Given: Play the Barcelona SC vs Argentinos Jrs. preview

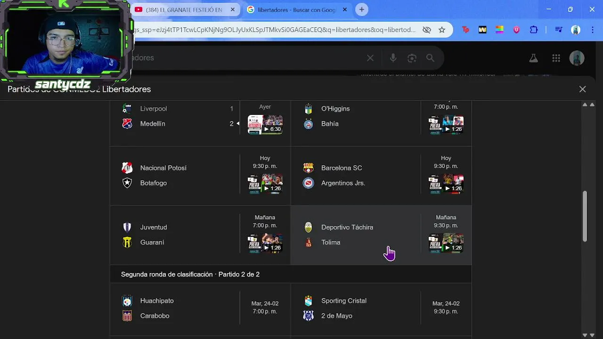Looking at the screenshot, I should (446, 184).
